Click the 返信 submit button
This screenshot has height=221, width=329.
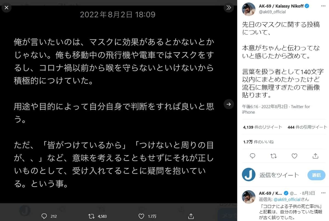(316, 175)
